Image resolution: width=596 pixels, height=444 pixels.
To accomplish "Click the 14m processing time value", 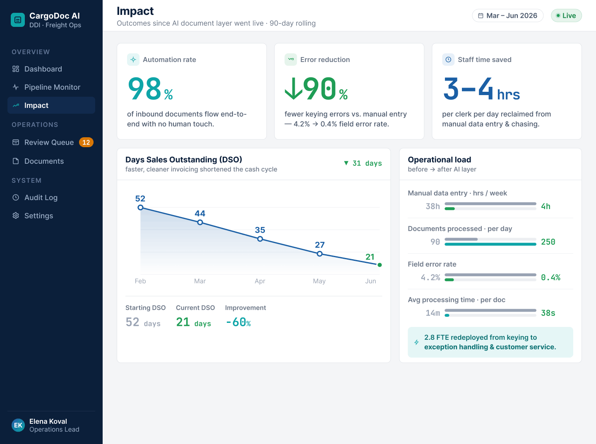I will (433, 313).
